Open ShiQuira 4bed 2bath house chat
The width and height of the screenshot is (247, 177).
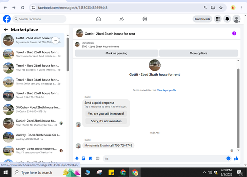(33, 109)
